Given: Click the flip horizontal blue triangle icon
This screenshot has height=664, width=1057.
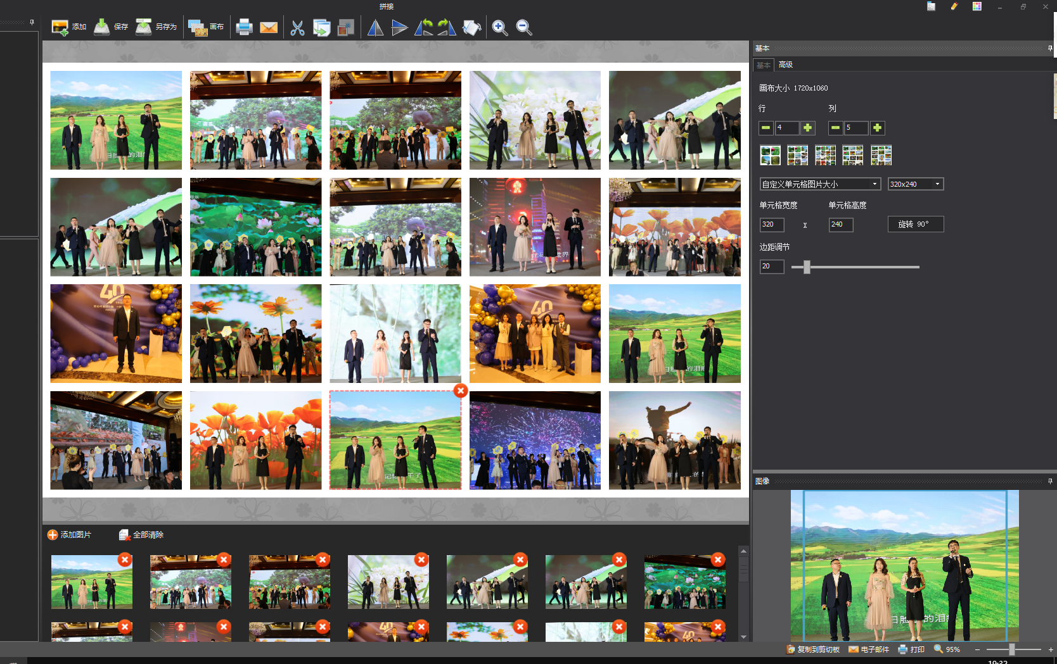Looking at the screenshot, I should pyautogui.click(x=375, y=27).
